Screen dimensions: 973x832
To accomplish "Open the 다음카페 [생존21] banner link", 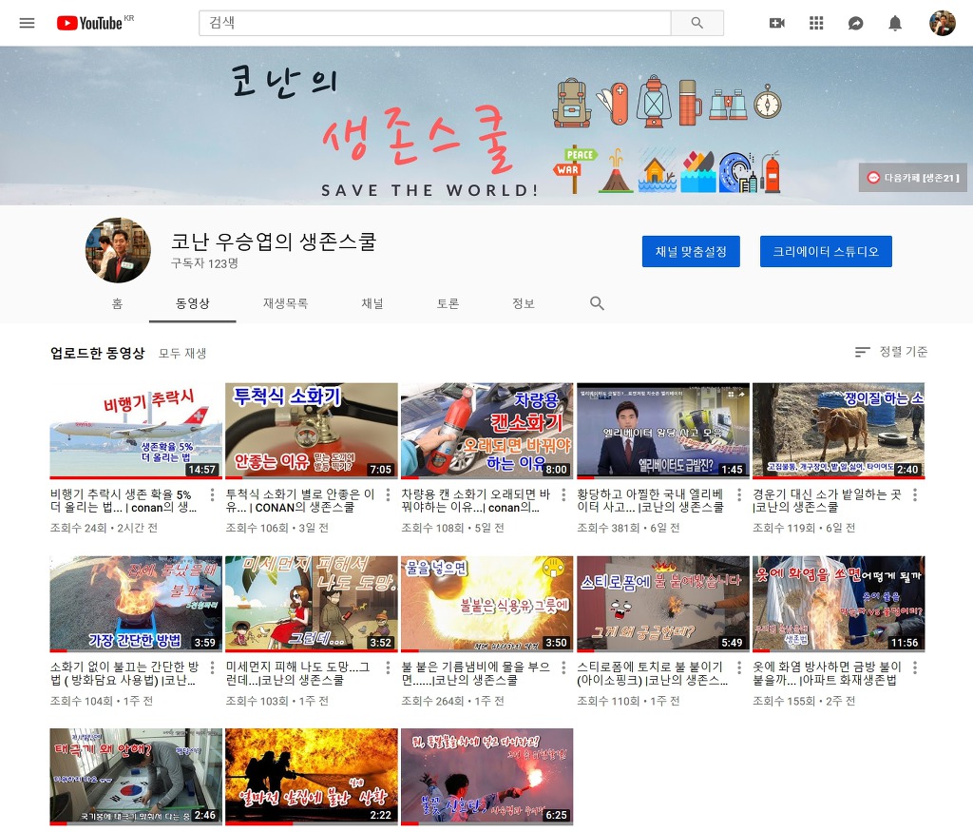I will (x=913, y=178).
